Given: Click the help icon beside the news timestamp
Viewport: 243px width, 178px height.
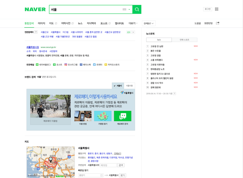Looking at the screenshot, I should point(175,94).
